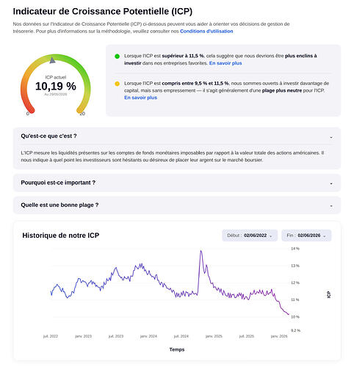
Task: Collapse the Qu'est-ce que c'est section
Action: tap(177, 136)
